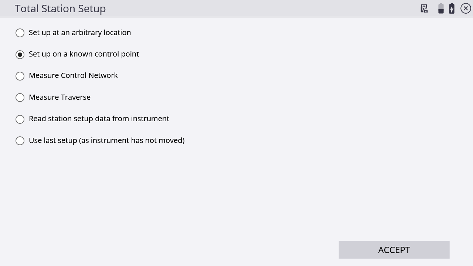Close the Total Station Setup screen
This screenshot has width=473, height=266.
466,8
